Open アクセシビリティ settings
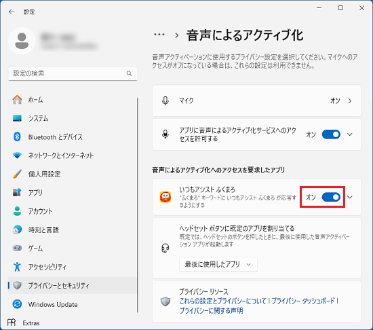This screenshot has height=330, width=373. coord(73,267)
